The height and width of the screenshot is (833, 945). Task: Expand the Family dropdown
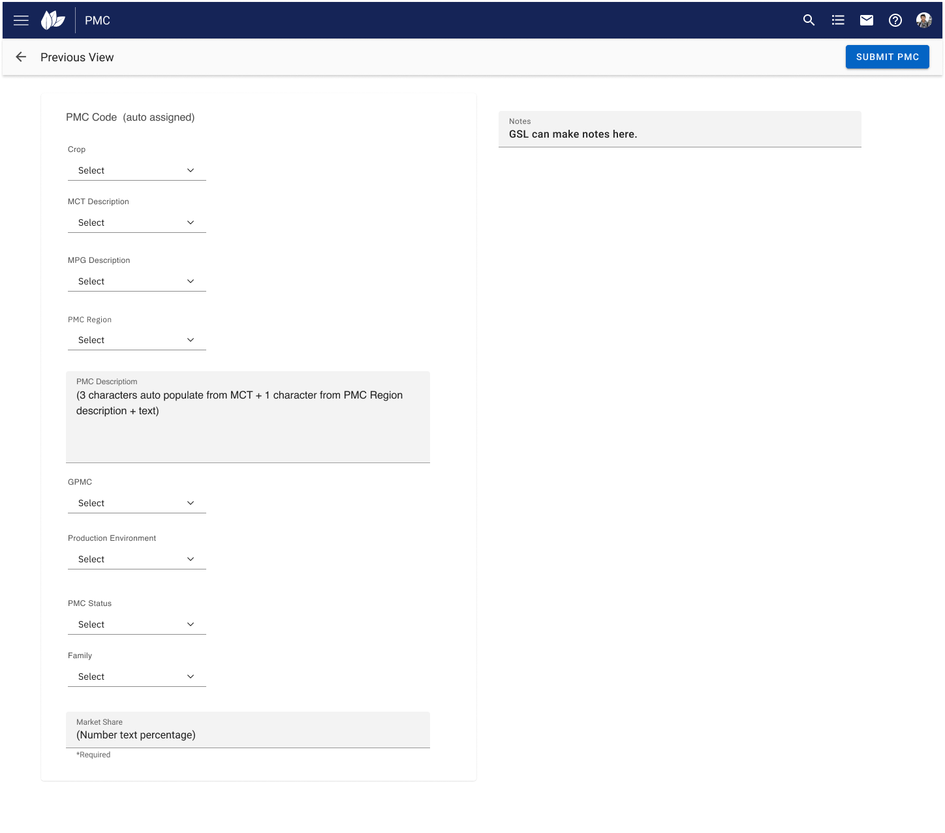click(136, 676)
